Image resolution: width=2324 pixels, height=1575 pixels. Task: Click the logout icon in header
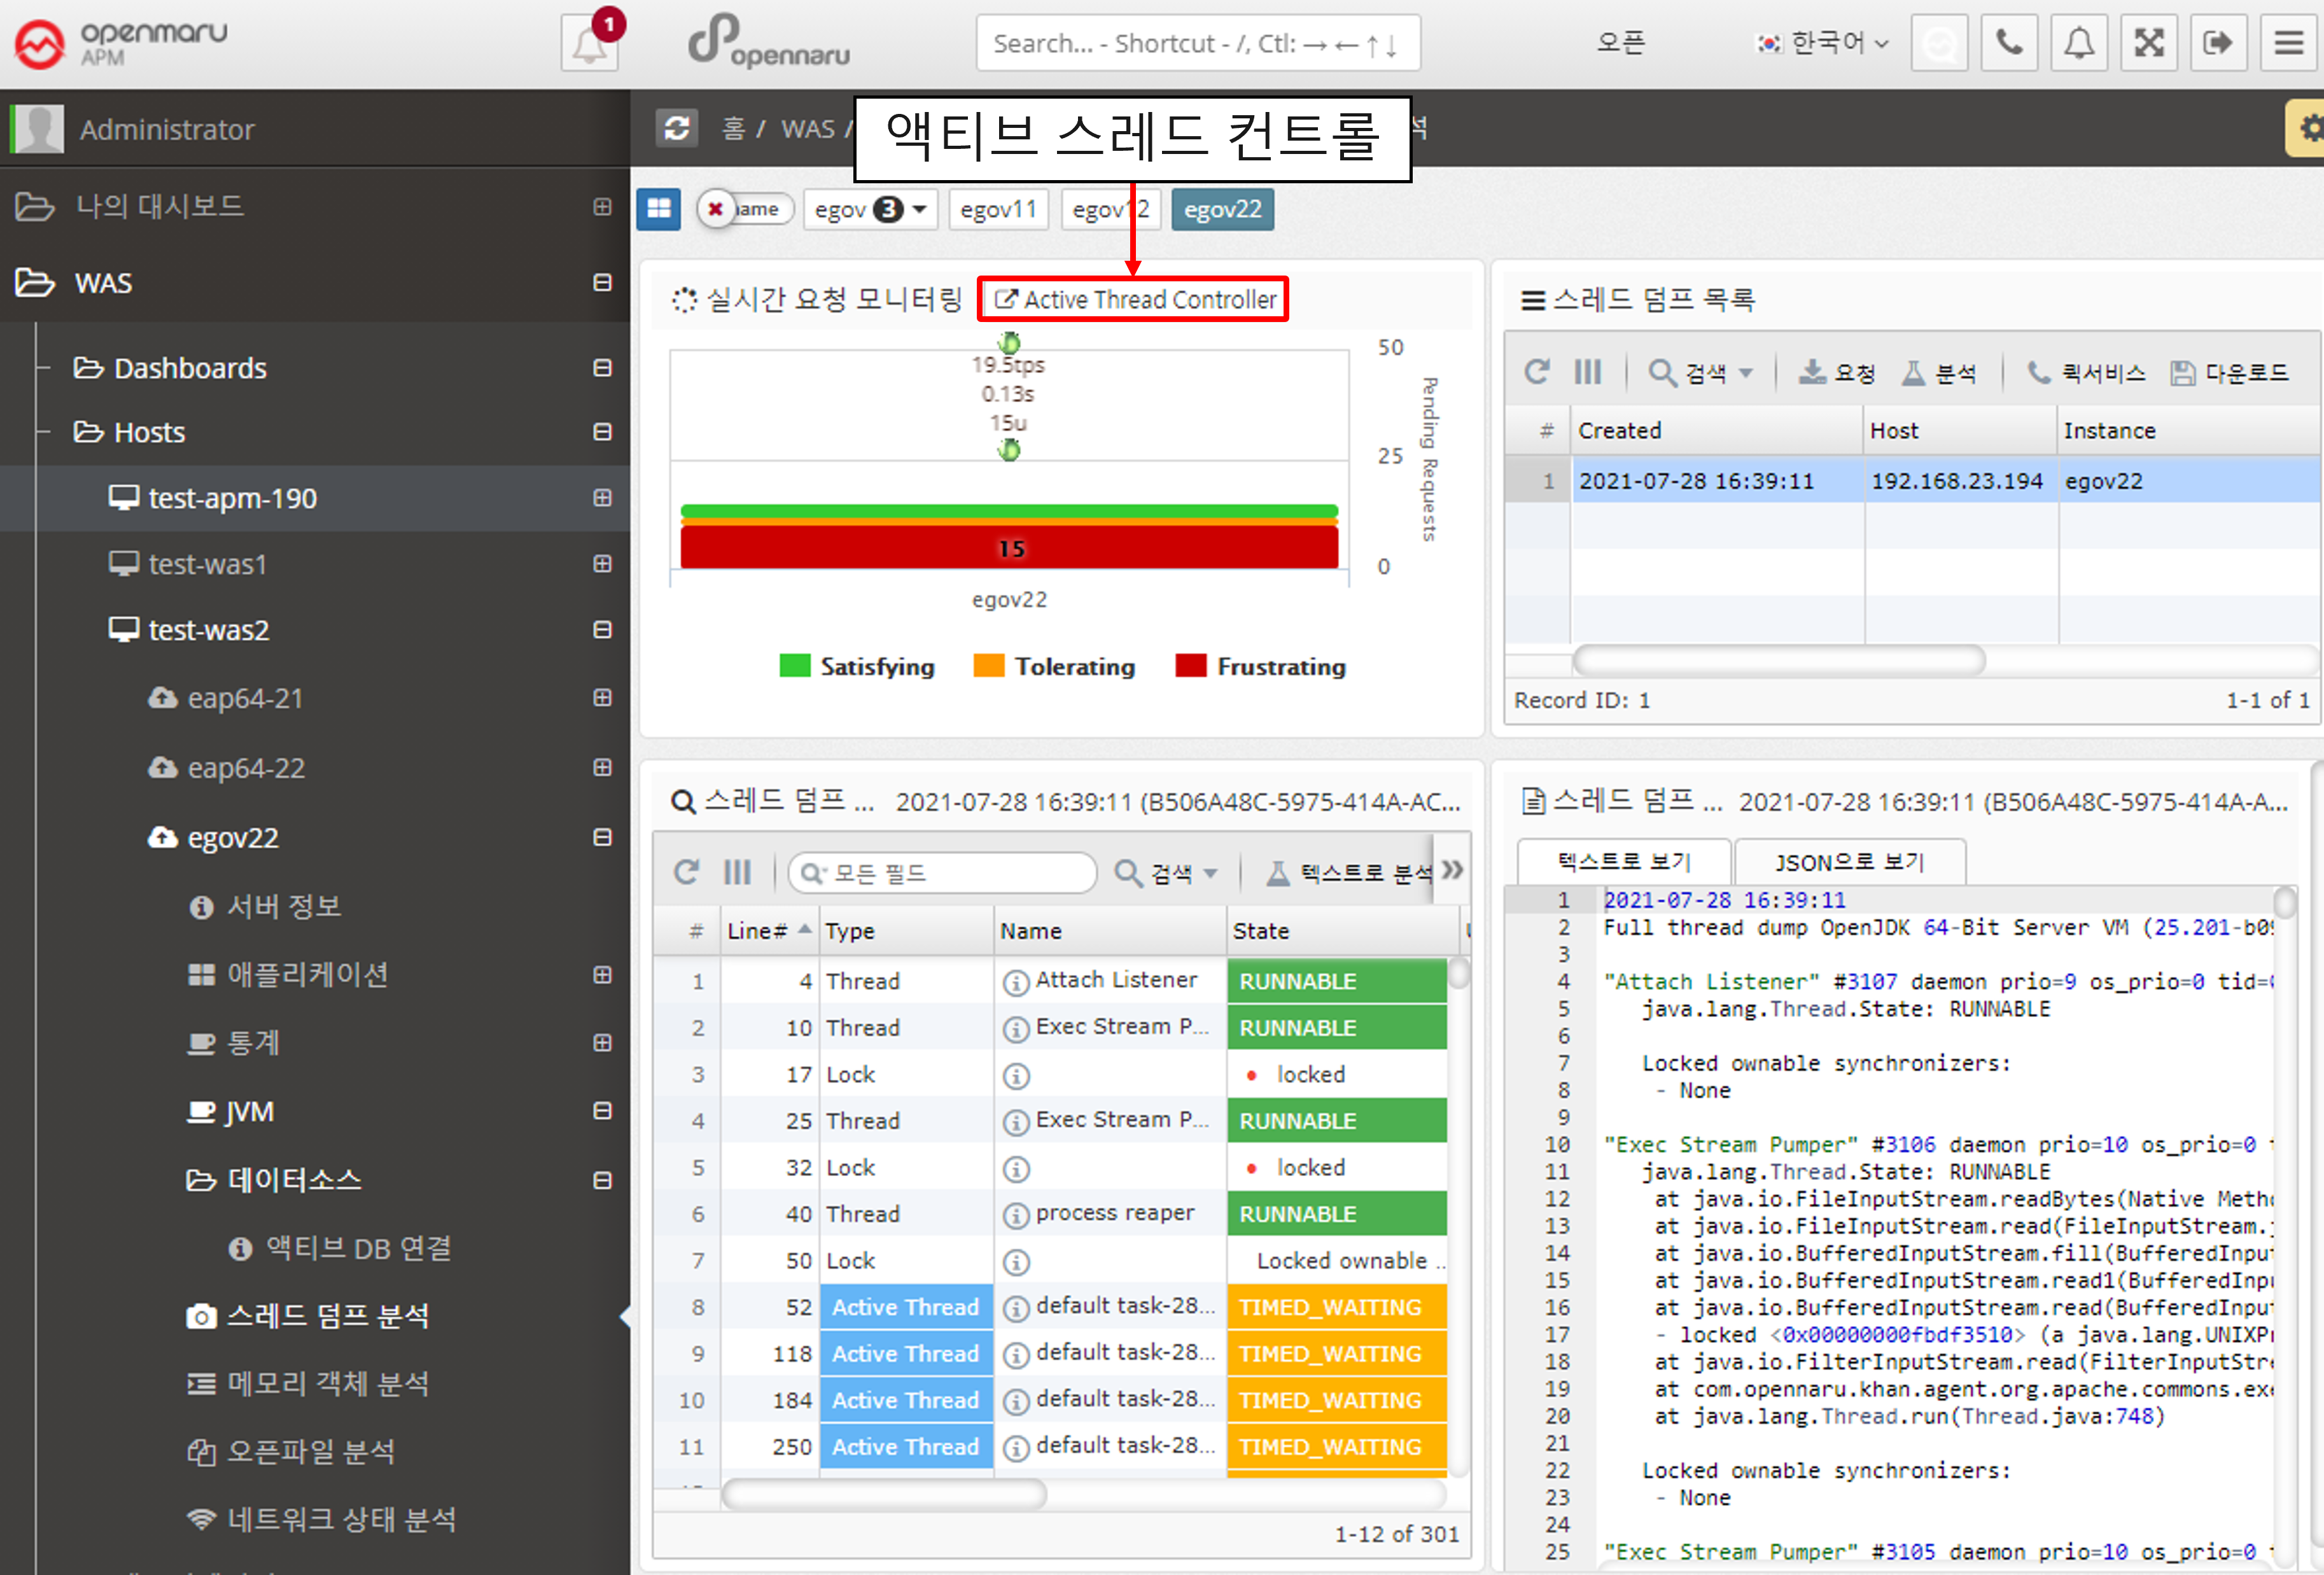pos(2217,43)
